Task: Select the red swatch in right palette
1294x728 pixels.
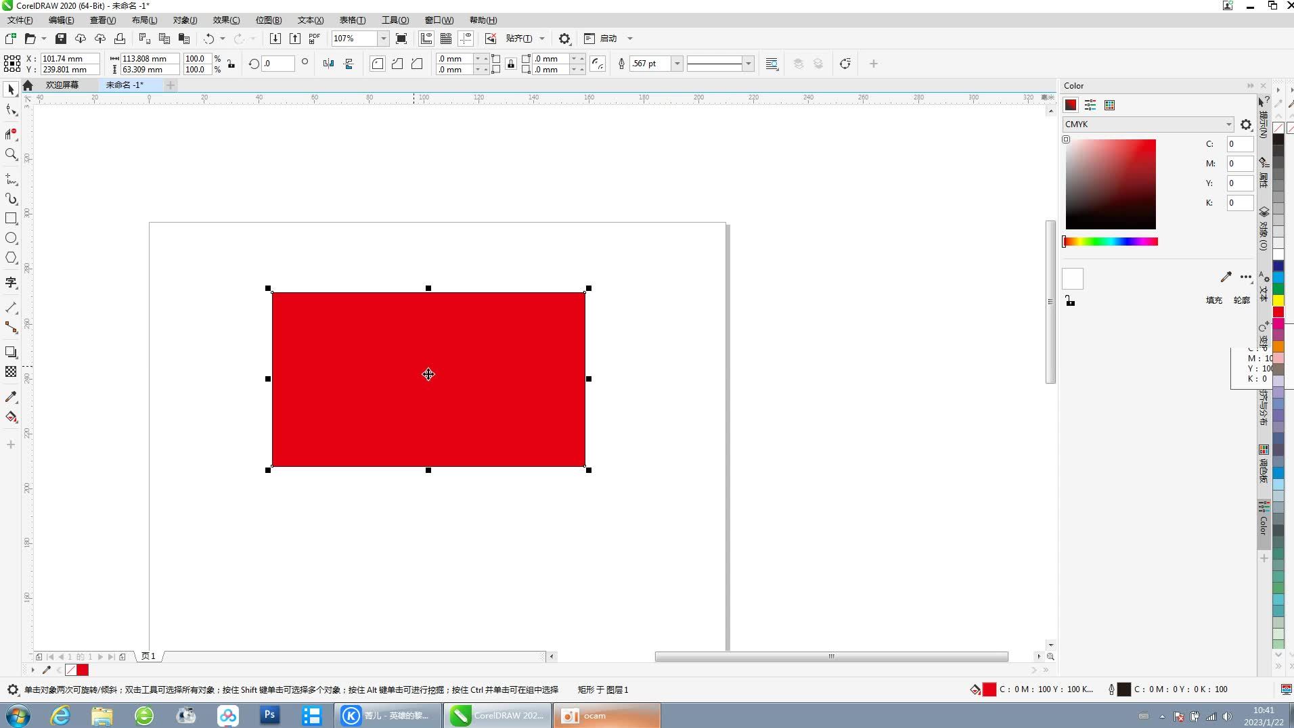Action: click(1278, 312)
